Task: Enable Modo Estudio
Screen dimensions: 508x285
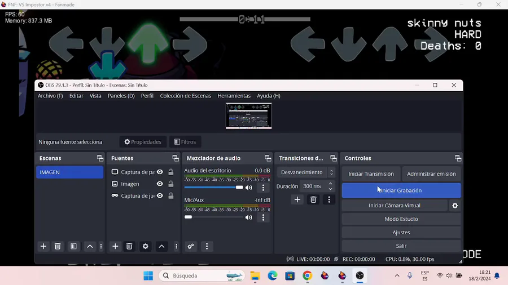Action: pos(401,219)
